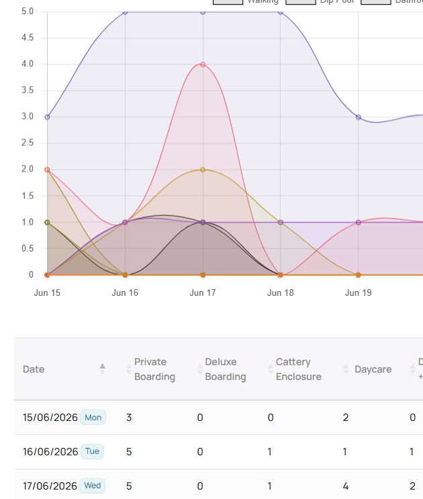
Task: Click Deluxe Boarding value 0 for 15/06/2026
Action: point(200,418)
